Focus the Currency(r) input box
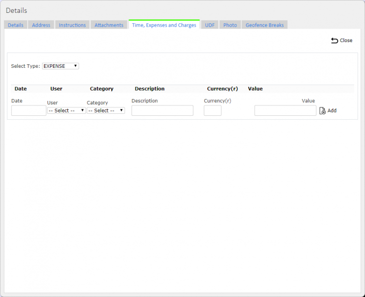The height and width of the screenshot is (297, 365). pyautogui.click(x=213, y=110)
